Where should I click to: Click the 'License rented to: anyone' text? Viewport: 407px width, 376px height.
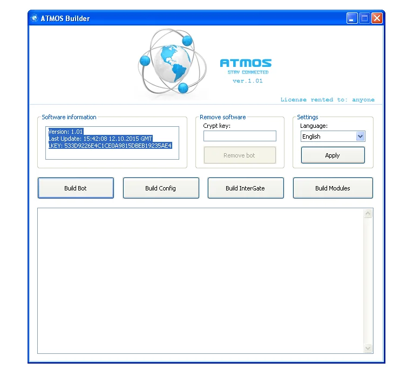point(327,100)
